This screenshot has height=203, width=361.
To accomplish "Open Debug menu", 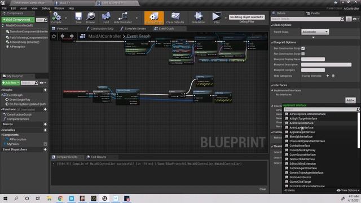I will coord(46,8).
